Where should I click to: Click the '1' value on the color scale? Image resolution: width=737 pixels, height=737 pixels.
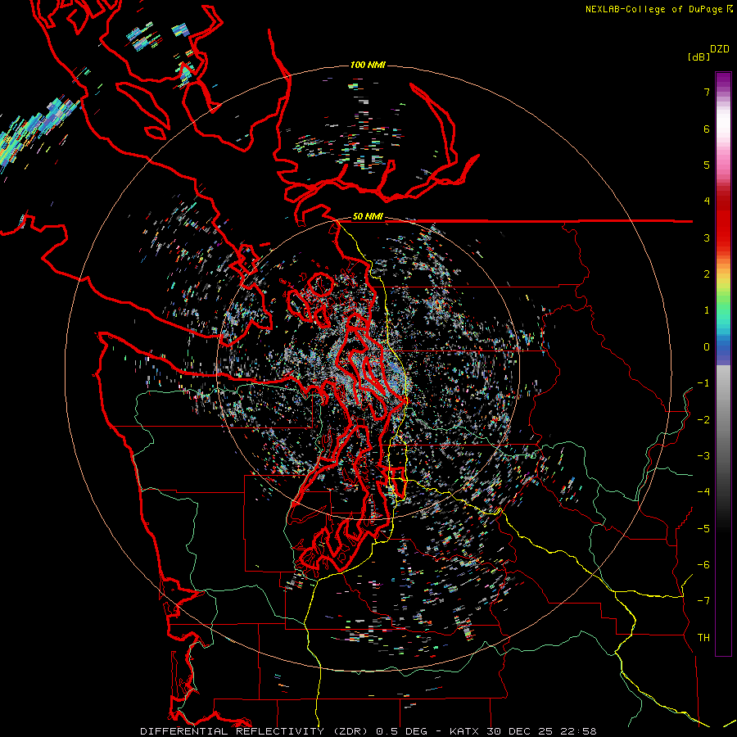[x=707, y=310]
